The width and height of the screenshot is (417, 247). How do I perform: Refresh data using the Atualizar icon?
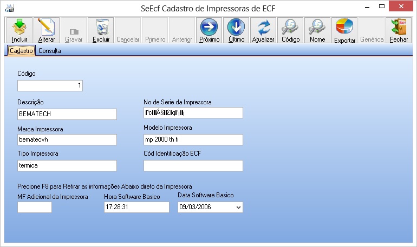[263, 30]
